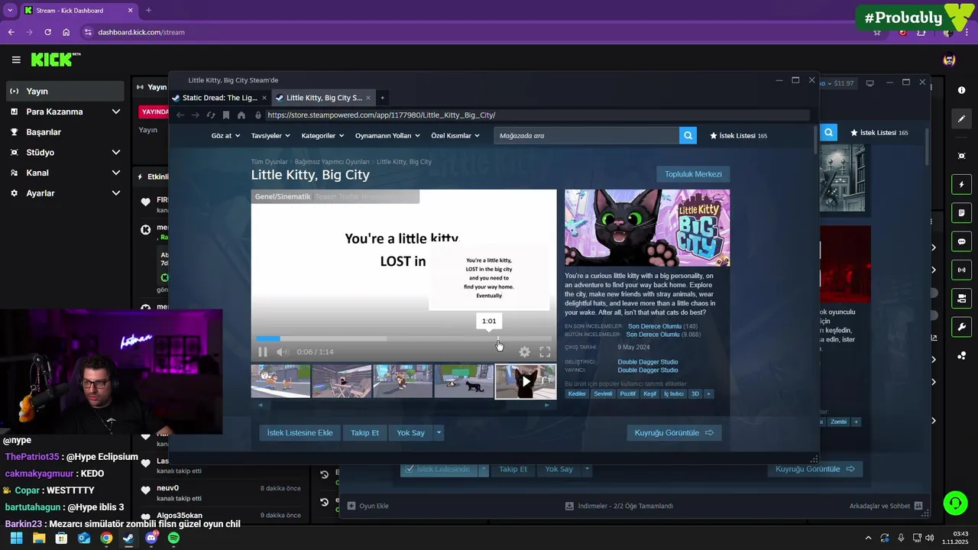Expand the front Yok Say dropdown arrow
Screen dimensions: 978x550
pyautogui.click(x=439, y=432)
